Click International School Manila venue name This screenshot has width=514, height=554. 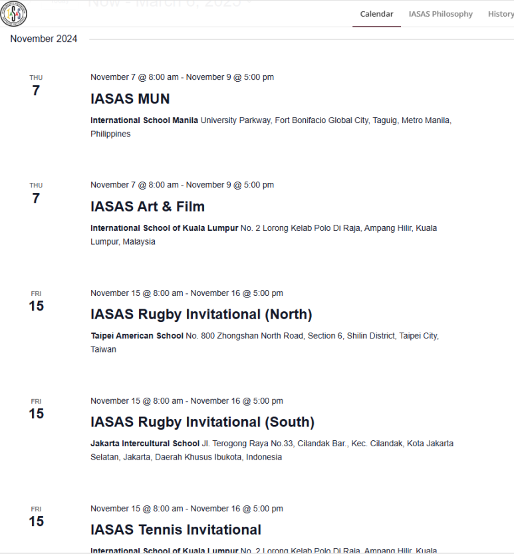tap(144, 120)
